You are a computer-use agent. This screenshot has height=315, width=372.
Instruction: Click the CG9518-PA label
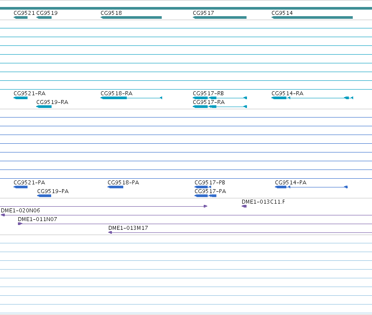[123, 183]
